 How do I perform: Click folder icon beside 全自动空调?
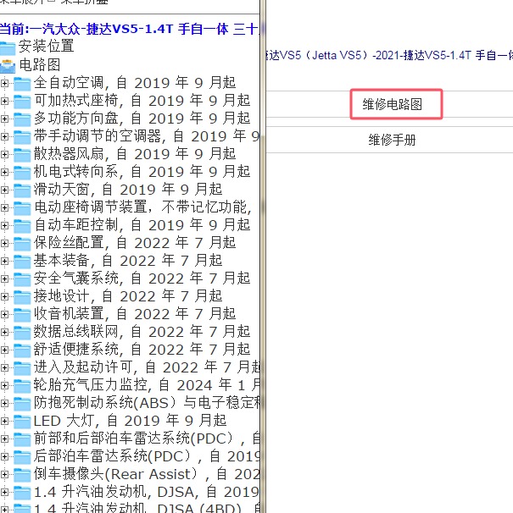click(22, 84)
